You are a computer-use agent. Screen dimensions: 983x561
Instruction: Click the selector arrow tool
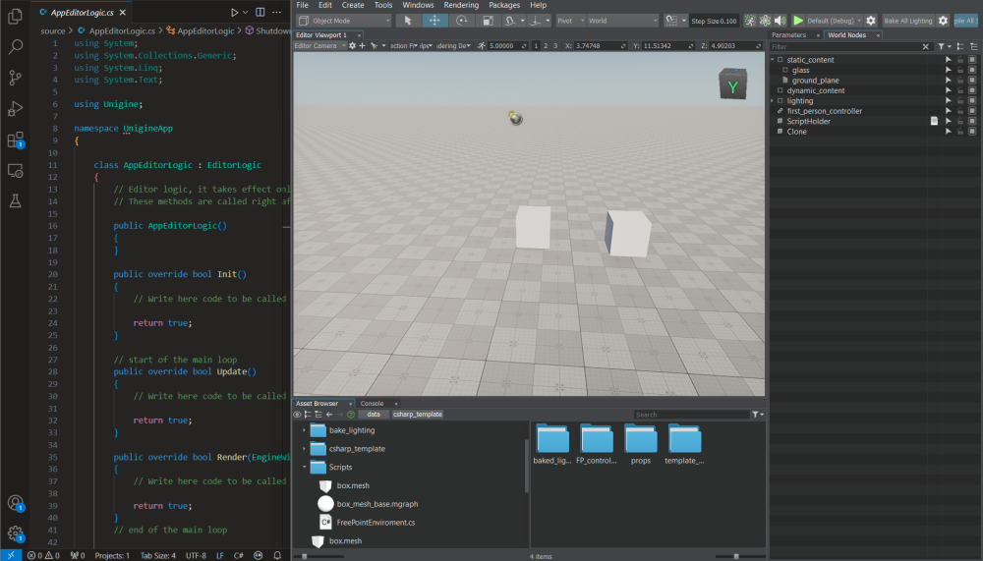pos(408,21)
